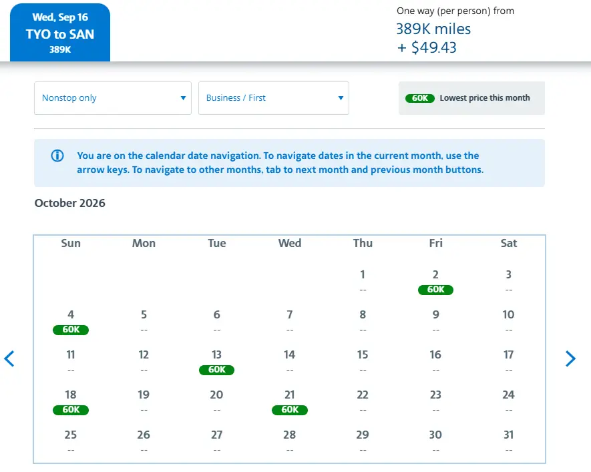
Task: Select October 31 calendar cell
Action: [x=508, y=441]
